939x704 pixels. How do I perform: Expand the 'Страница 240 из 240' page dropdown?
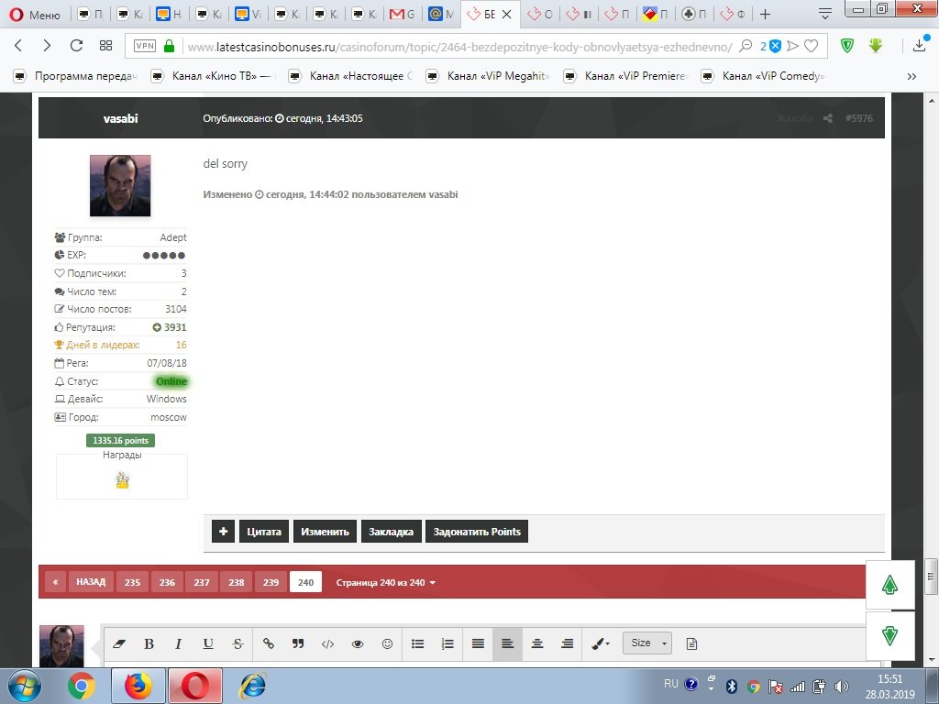[386, 582]
